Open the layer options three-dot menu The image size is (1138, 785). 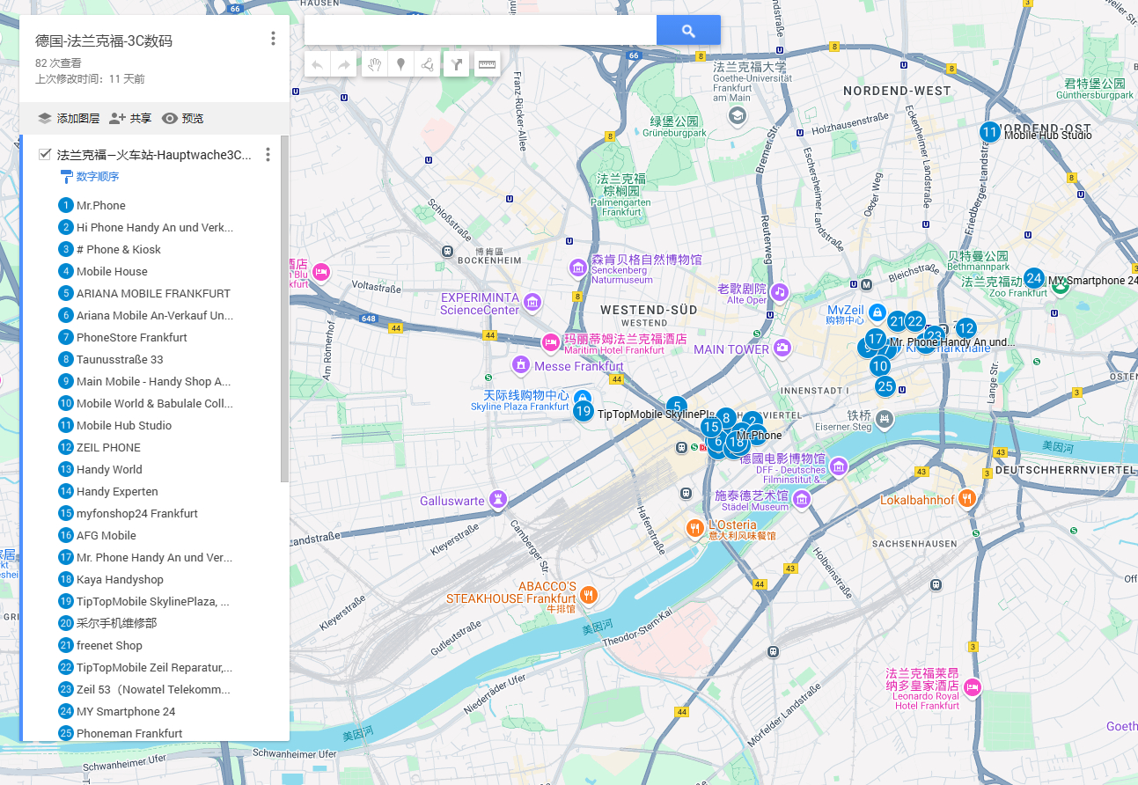point(268,155)
